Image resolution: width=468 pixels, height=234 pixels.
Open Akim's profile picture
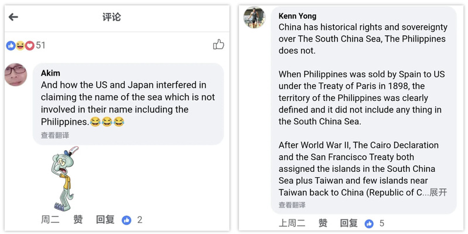click(16, 74)
